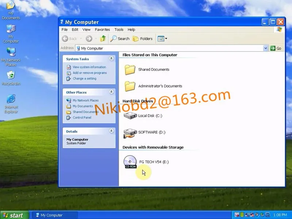292x219 pixels.
Task: Toggle the Folders pane button
Action: coord(143,39)
